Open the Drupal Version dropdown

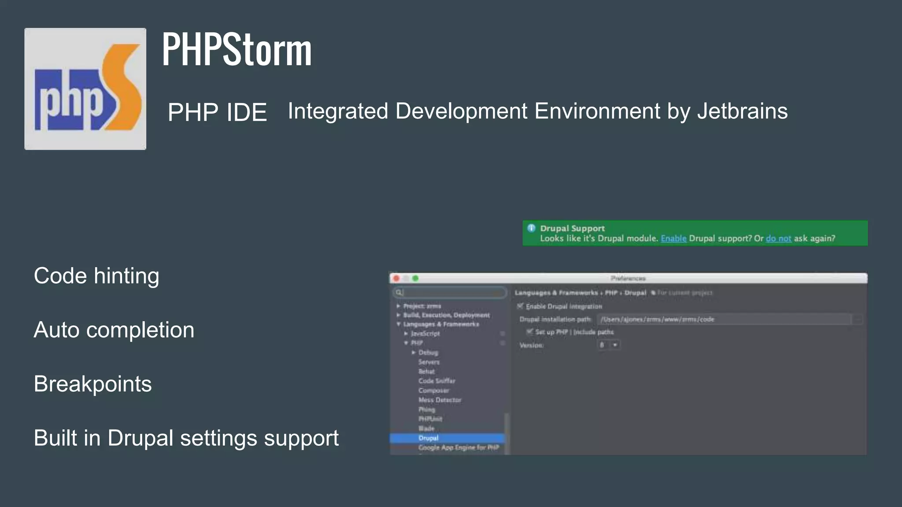609,345
